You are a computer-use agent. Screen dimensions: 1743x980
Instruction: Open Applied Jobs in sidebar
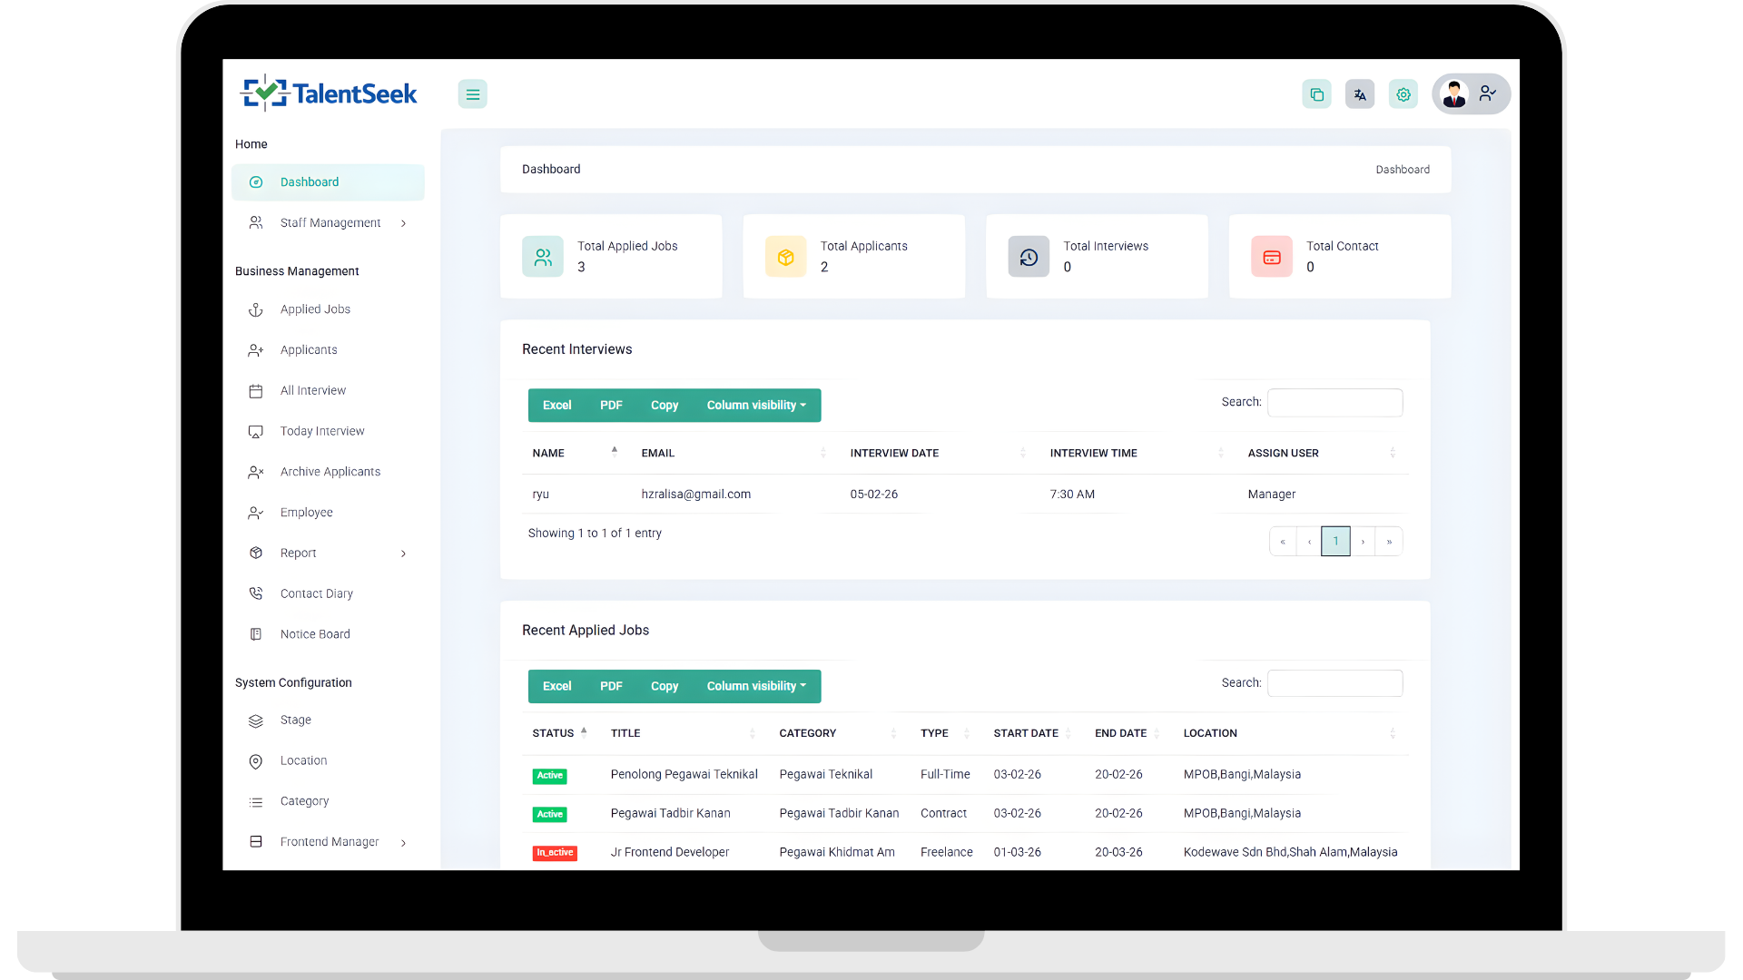[x=315, y=309]
